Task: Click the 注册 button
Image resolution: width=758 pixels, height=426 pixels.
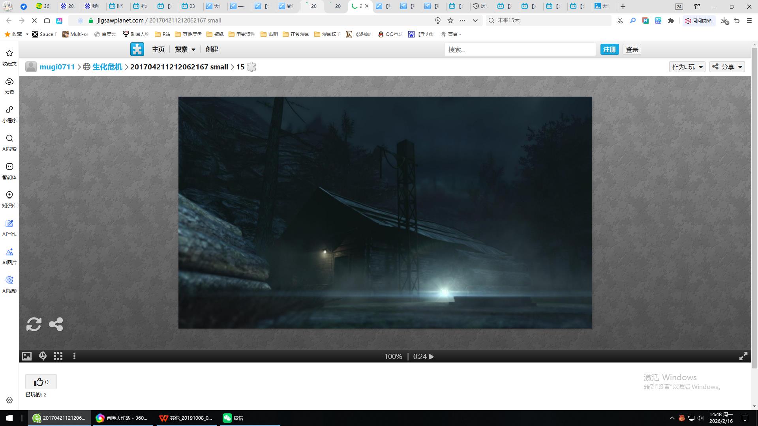Action: [609, 49]
